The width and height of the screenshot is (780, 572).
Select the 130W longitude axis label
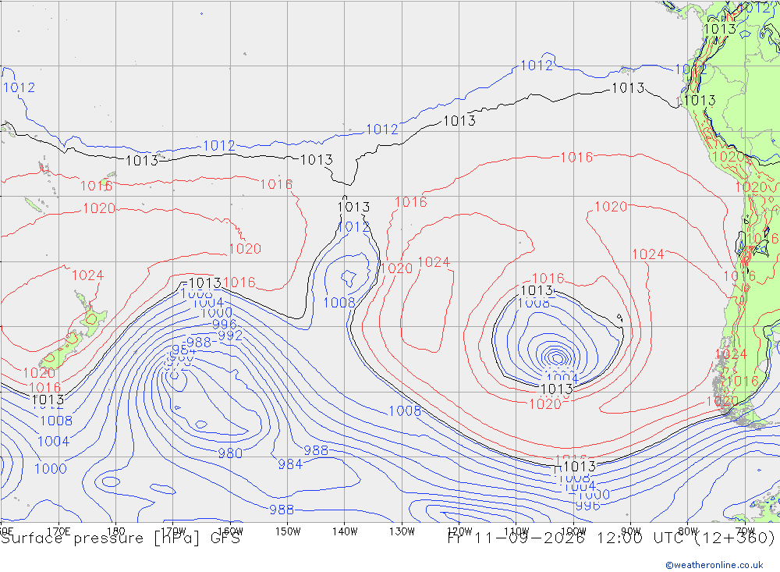402,531
